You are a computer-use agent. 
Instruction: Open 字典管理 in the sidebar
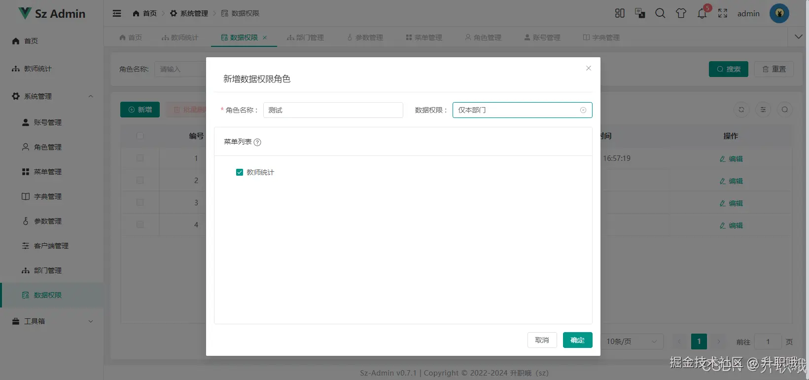(52, 196)
